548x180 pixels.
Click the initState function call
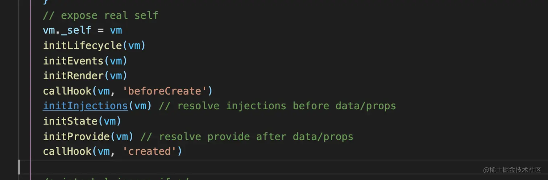point(70,121)
